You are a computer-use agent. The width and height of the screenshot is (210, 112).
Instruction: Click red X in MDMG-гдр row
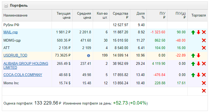(x=204, y=40)
